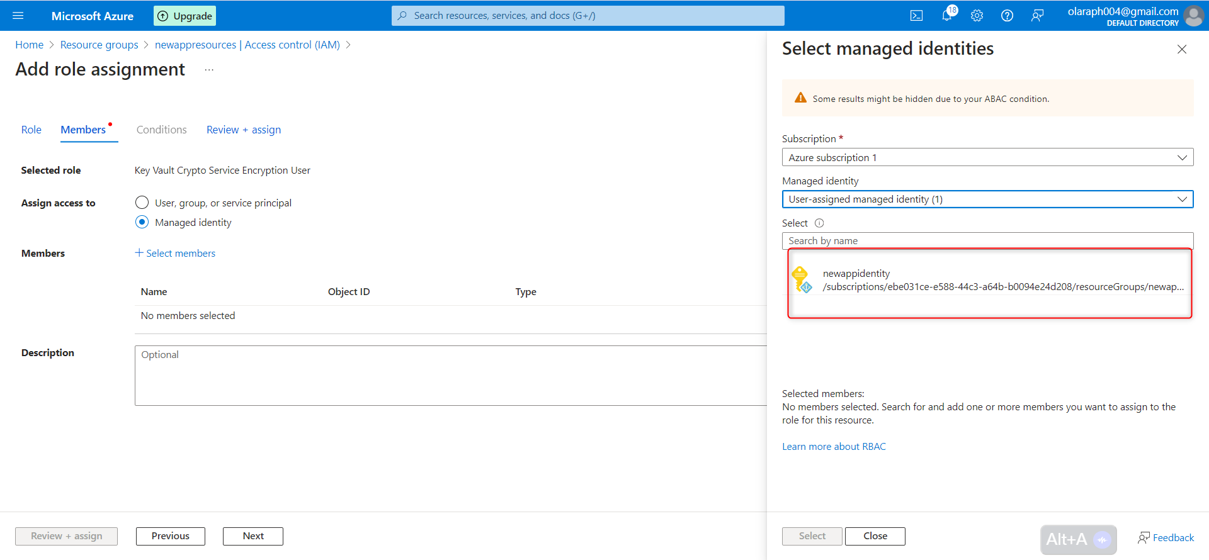Focus the portal search box
The image size is (1209, 560).
click(588, 16)
